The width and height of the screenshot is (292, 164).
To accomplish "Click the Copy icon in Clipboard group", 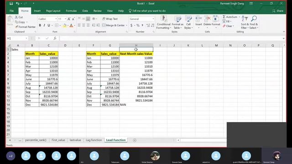I will click(x=16, y=22).
